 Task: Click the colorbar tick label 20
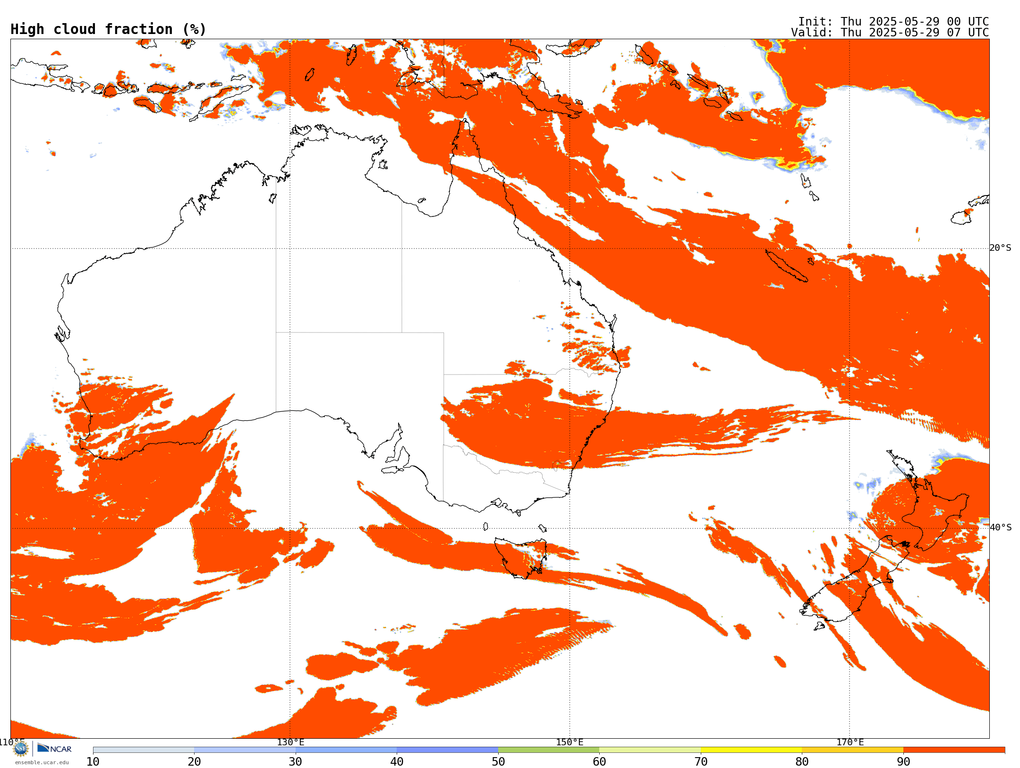click(x=194, y=762)
